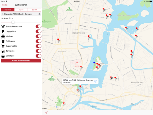The width and height of the screenshot is (153, 115).
Task: Click the Koeltzepark green marker
Action: coord(73,72)
